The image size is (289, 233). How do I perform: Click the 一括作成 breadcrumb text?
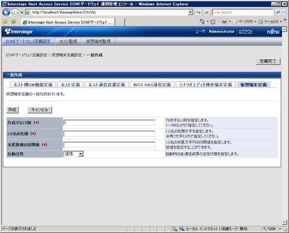tap(95, 55)
